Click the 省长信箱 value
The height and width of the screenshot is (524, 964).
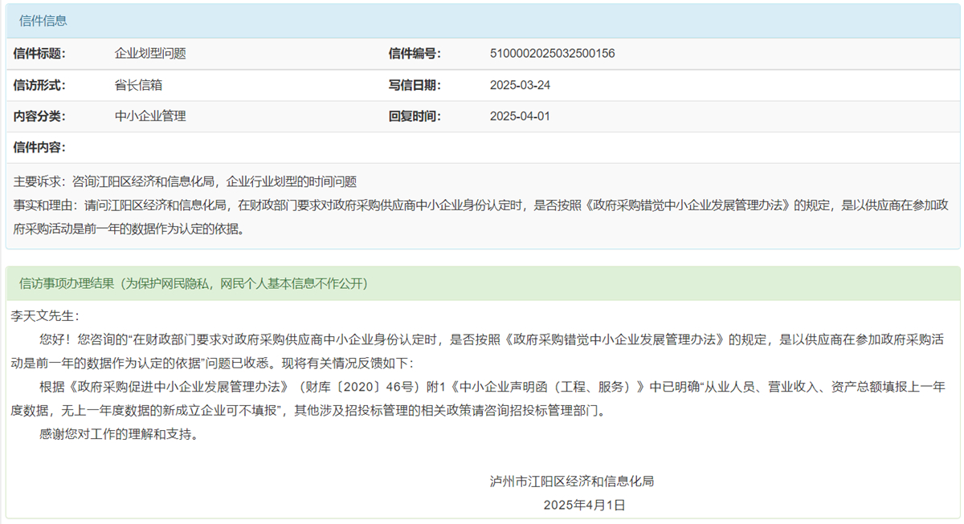click(138, 85)
